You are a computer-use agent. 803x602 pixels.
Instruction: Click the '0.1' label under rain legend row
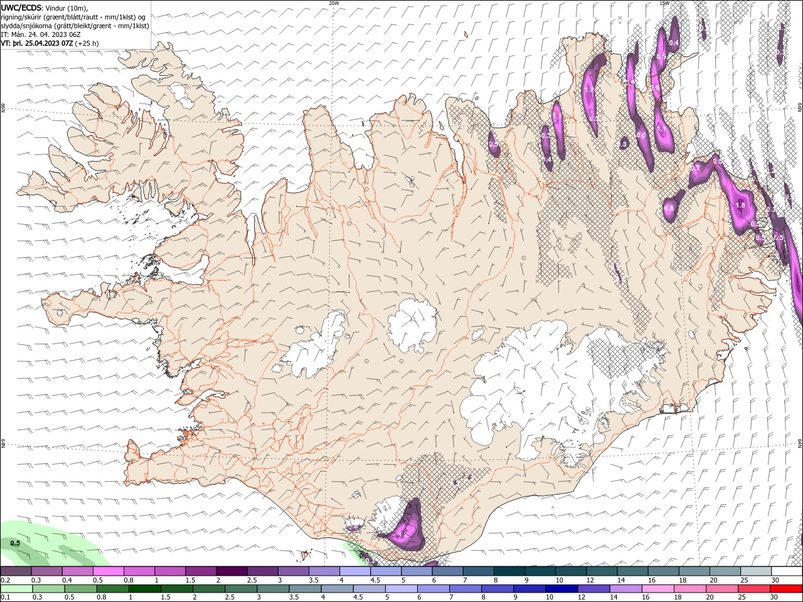(x=5, y=597)
